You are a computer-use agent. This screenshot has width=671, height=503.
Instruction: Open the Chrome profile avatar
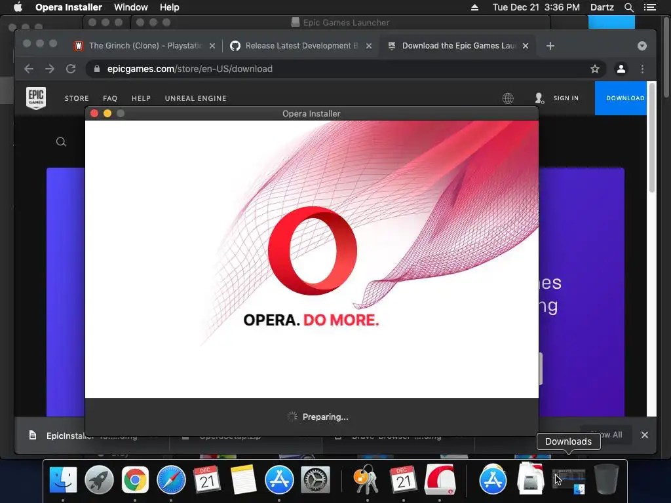pos(621,69)
